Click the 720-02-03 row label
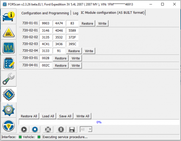181x141 pixels. point(30,44)
